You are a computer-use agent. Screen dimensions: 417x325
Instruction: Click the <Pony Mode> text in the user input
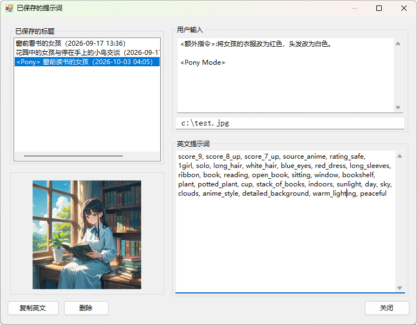coord(203,62)
